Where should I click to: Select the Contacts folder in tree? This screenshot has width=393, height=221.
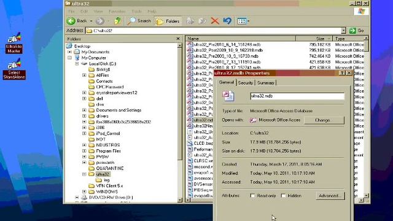104,81
